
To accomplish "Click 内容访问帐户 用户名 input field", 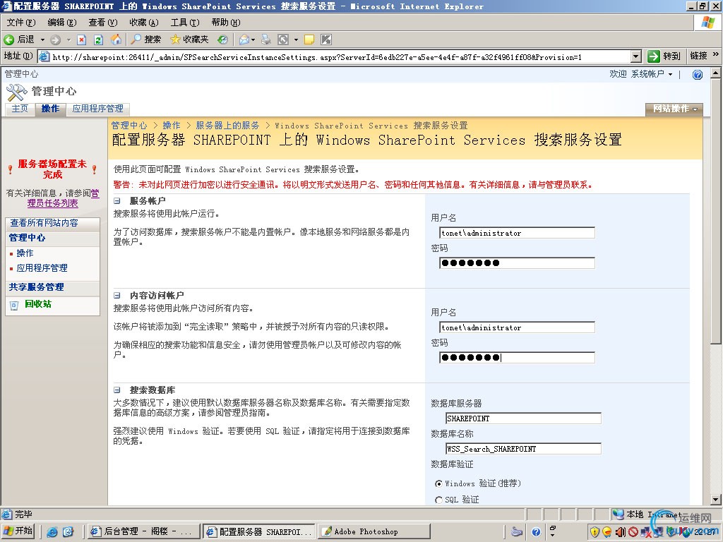I will tap(517, 327).
